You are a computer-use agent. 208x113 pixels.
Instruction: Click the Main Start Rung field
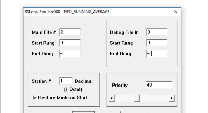click(70, 43)
